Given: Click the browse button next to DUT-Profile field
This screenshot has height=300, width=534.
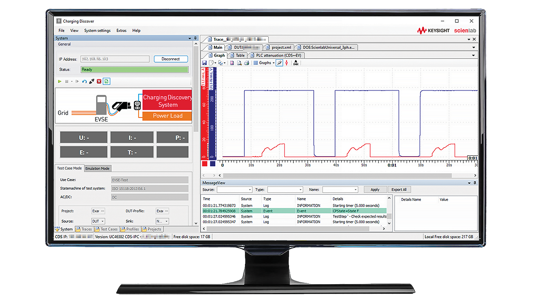Looking at the screenshot, I should [x=167, y=211].
